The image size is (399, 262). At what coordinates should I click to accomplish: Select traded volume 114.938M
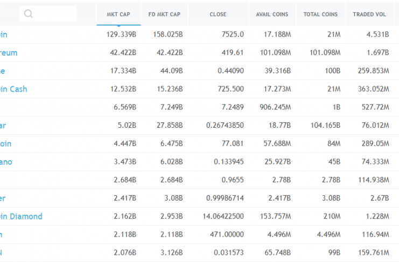(x=374, y=180)
